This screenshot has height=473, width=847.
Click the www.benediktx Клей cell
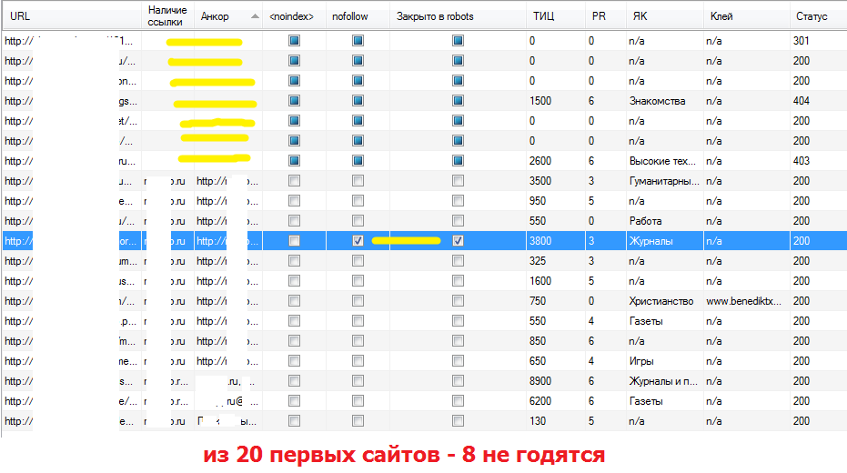point(744,301)
